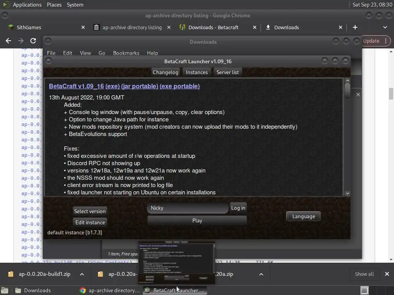Open Go menu in Downloads window
This screenshot has height=295, width=394.
click(102, 53)
